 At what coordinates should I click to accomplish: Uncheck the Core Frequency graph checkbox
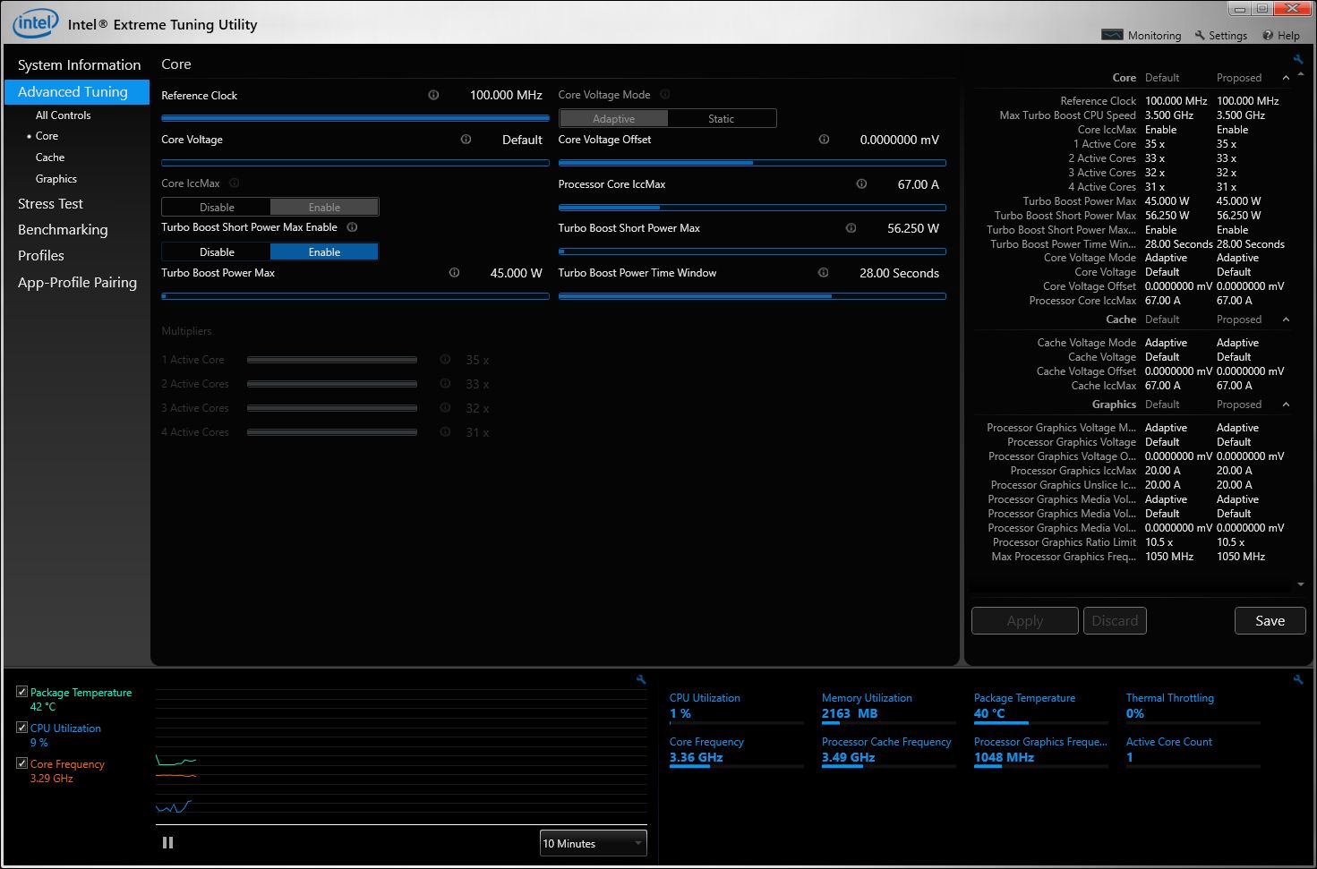[x=22, y=763]
